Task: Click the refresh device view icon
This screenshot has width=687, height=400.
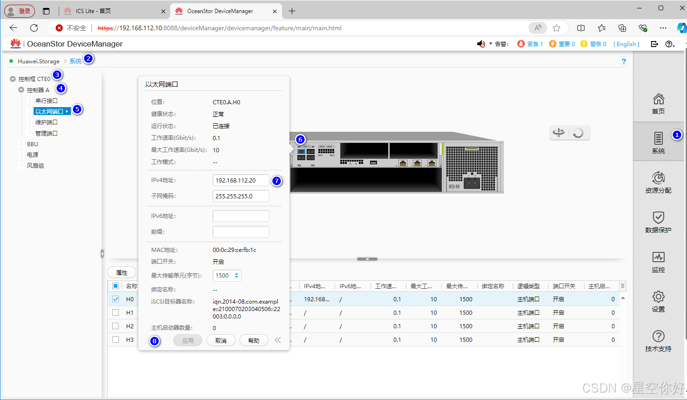Action: 578,133
